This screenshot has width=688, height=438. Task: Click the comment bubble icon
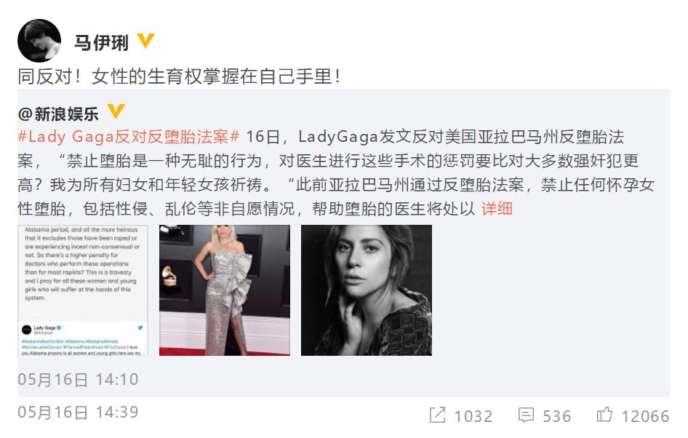(x=526, y=415)
